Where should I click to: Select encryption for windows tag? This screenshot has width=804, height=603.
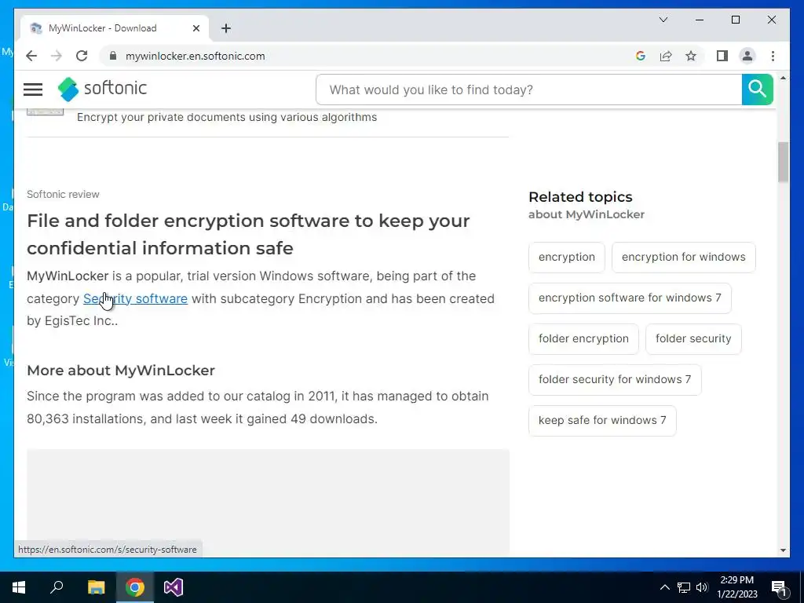684,257
